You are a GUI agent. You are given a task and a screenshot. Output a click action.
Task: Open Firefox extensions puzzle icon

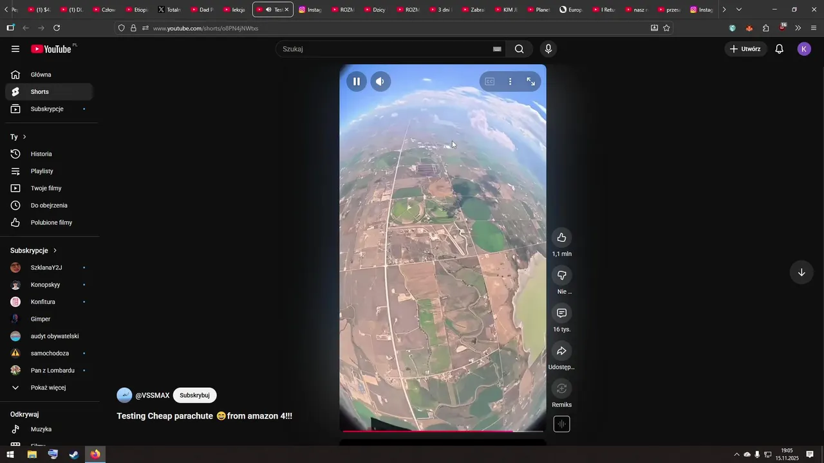point(766,28)
